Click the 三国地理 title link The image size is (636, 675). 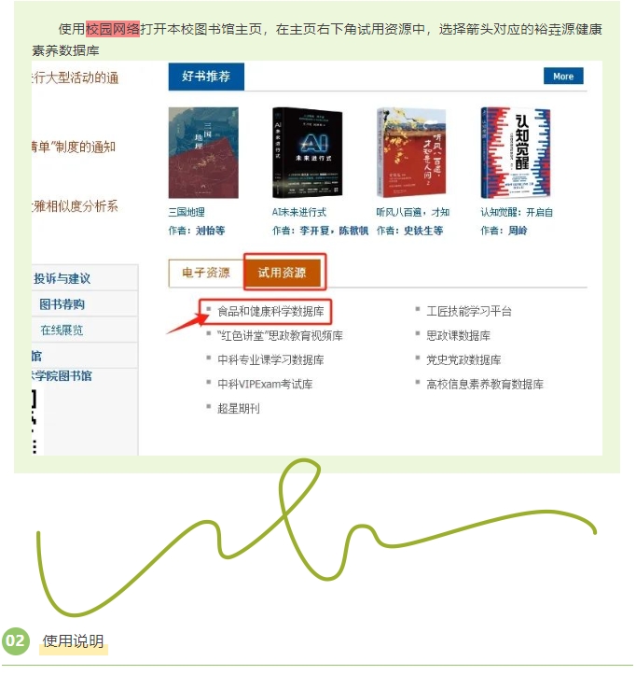pos(187,212)
